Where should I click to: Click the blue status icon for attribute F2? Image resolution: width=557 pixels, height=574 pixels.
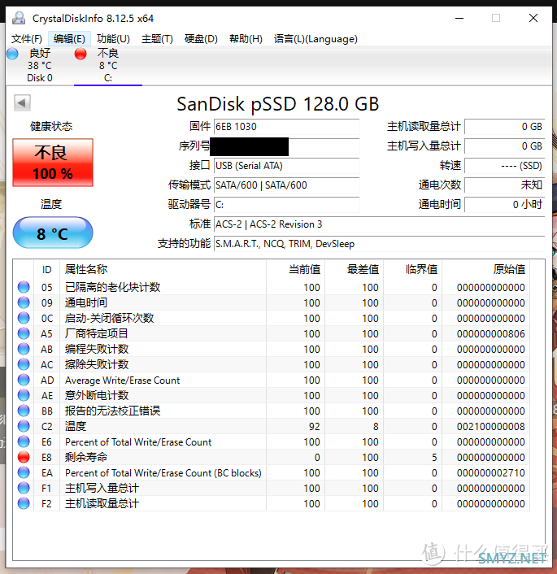pyautogui.click(x=24, y=503)
